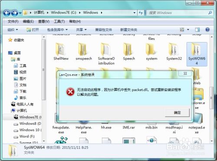Select the Speech folder

pyautogui.click(x=129, y=51)
